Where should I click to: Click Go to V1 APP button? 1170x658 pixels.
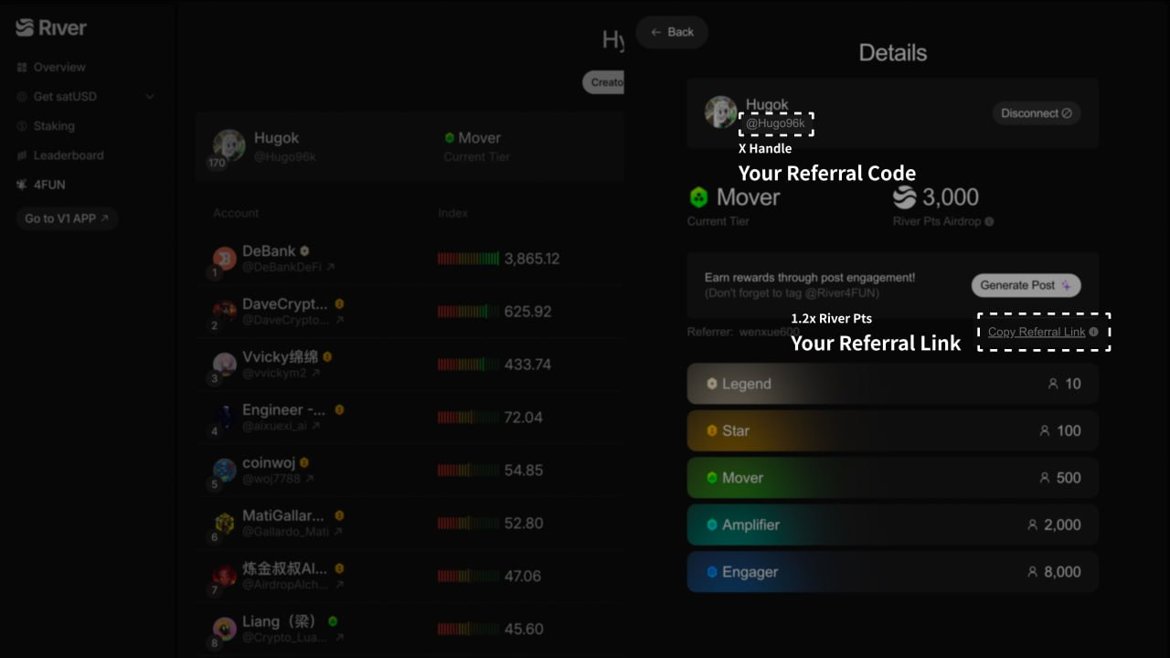(x=67, y=218)
